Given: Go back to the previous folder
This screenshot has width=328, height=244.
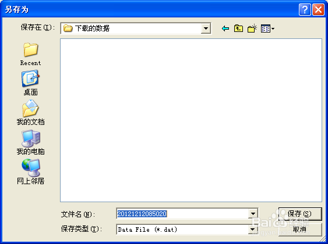Looking at the screenshot, I should (x=225, y=28).
